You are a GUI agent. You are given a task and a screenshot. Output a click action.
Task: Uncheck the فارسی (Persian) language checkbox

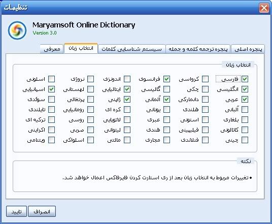click(x=245, y=79)
